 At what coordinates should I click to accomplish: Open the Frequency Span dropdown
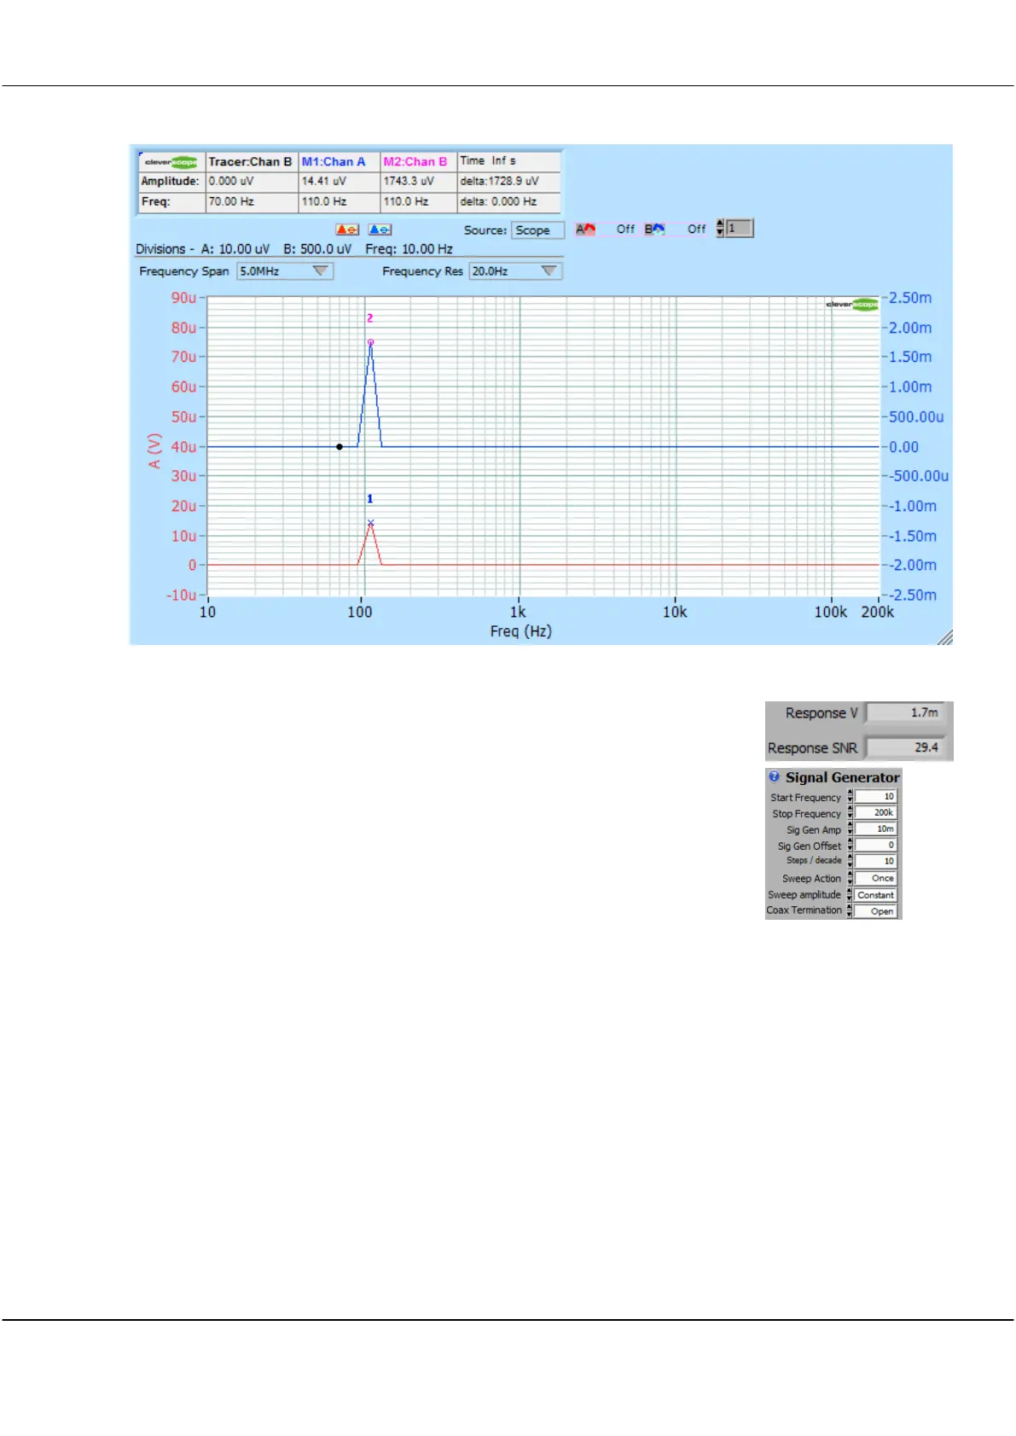pyautogui.click(x=285, y=271)
